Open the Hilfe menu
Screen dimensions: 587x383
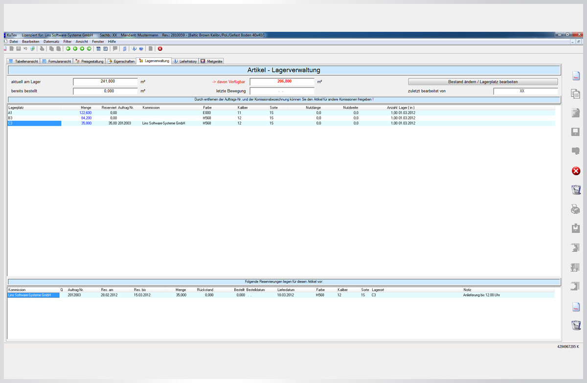point(112,42)
